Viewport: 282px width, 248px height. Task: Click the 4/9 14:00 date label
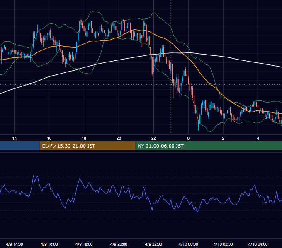coord(15,244)
